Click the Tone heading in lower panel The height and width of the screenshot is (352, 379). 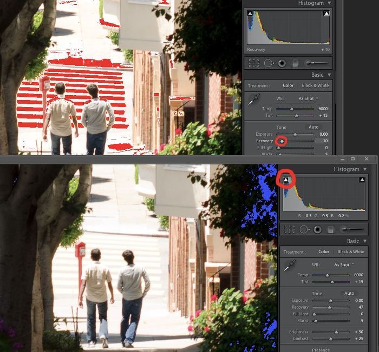point(317,294)
